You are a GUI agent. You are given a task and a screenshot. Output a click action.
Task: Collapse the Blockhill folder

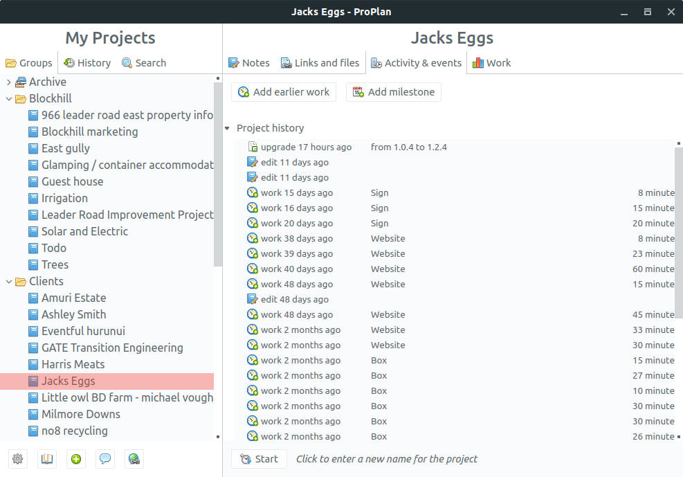[x=8, y=98]
